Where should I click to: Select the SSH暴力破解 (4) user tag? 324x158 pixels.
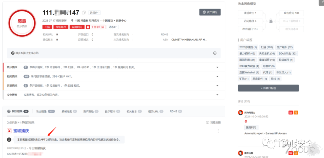coord(249,66)
